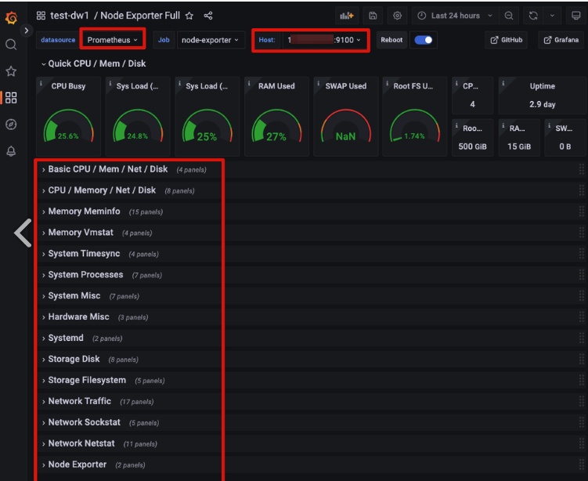The image size is (588, 481).
Task: Click the CPU Busy 25.6% gauge
Action: click(x=68, y=126)
